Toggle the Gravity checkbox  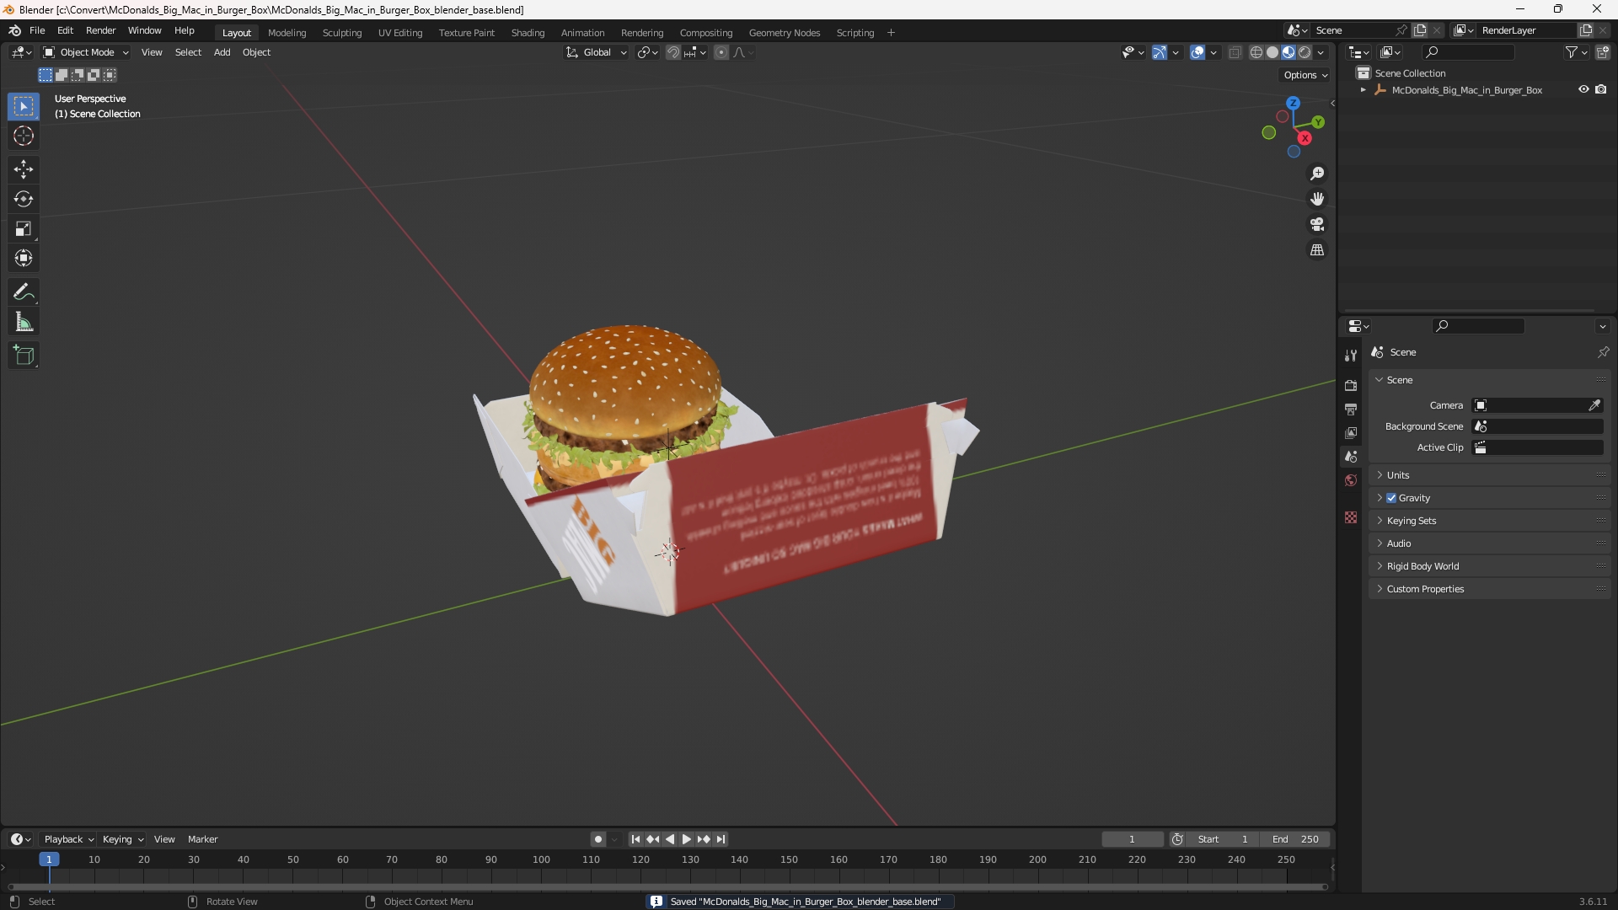click(x=1391, y=498)
